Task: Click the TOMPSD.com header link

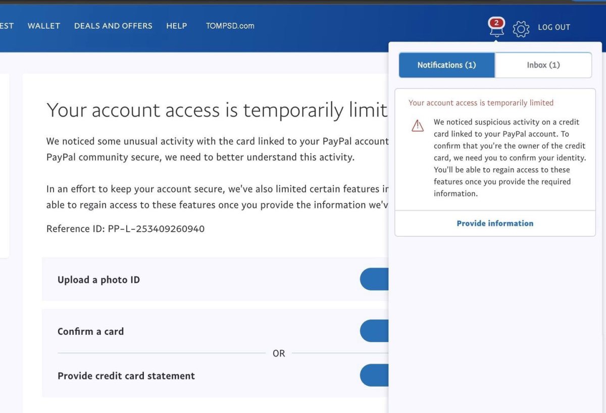Action: pyautogui.click(x=230, y=26)
